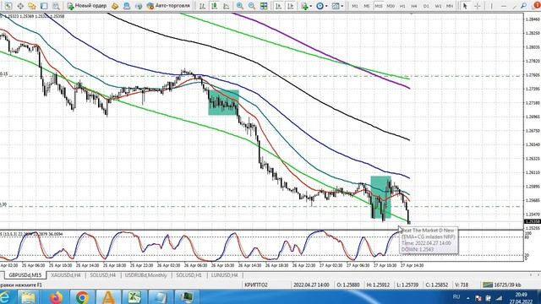Open Internet Explorer from the taskbar
The width and height of the screenshot is (541, 304).
tap(5, 296)
